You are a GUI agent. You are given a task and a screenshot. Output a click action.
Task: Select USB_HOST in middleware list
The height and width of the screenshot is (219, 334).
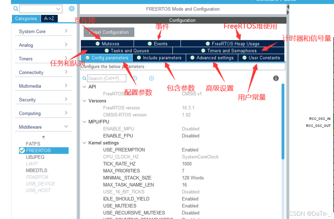[x=38, y=190]
